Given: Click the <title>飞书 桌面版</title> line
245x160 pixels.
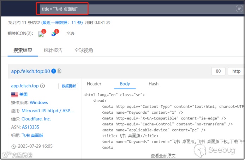Looking at the screenshot, I should click(130, 136).
